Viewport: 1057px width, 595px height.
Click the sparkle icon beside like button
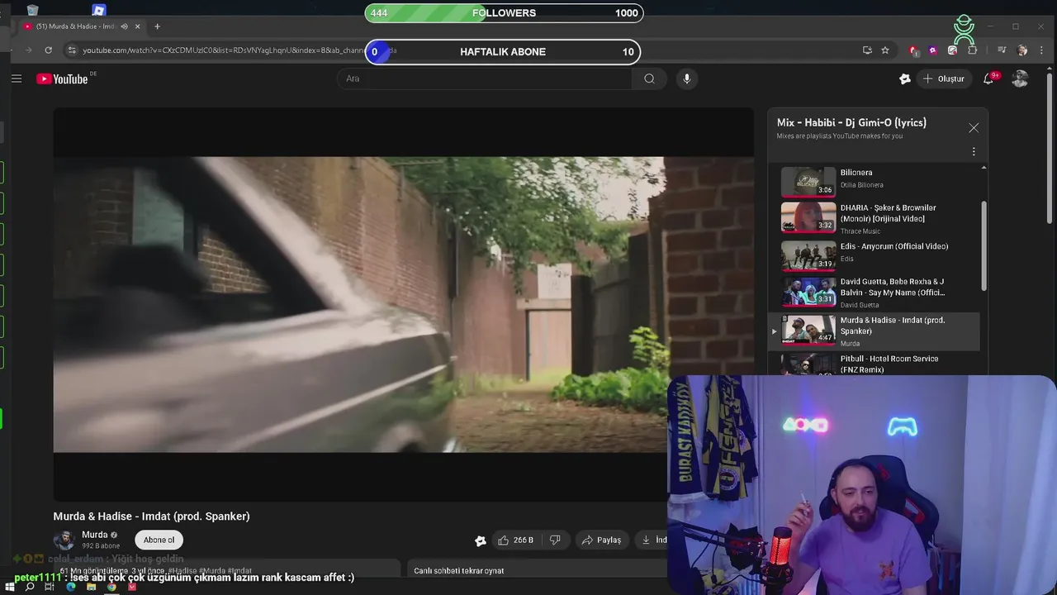[481, 540]
